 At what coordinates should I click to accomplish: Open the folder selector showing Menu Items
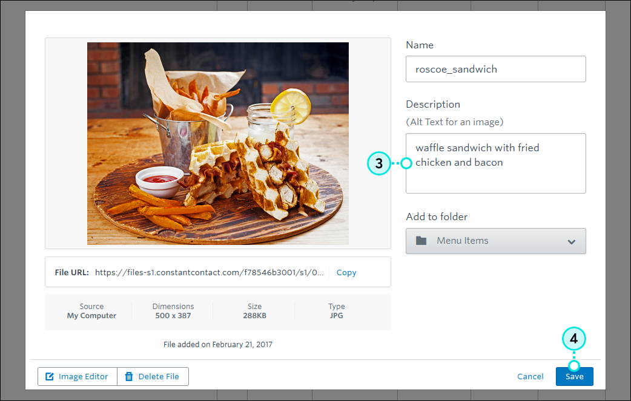495,241
